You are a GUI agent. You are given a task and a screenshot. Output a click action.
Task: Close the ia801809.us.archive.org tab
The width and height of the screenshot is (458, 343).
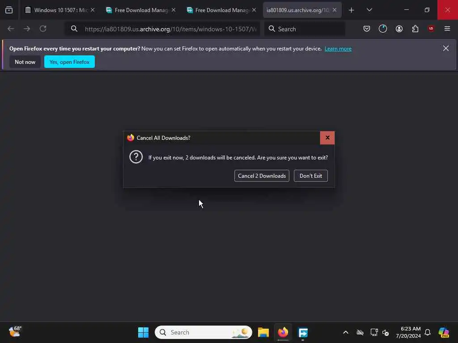click(x=335, y=10)
